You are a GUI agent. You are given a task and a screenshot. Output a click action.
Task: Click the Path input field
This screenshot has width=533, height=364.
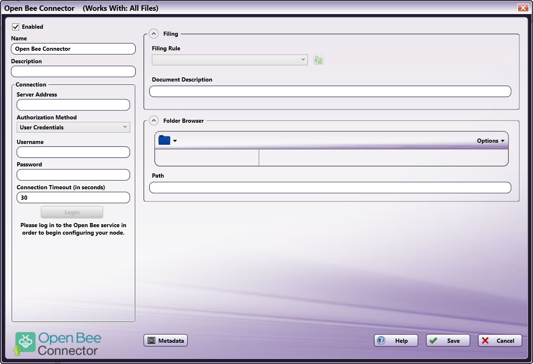(330, 188)
